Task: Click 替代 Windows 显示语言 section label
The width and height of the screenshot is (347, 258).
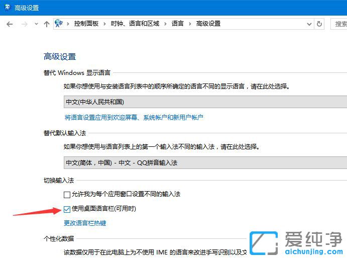Action: tap(77, 73)
